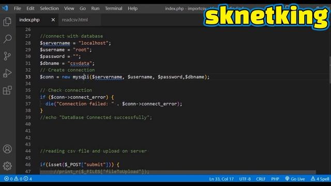Open the Terminal menu
Screen dimensions: 331x186
tap(114, 8)
